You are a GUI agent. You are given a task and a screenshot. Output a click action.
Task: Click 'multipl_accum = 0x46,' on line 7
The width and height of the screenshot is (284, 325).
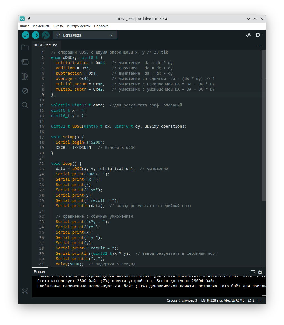[80, 84]
